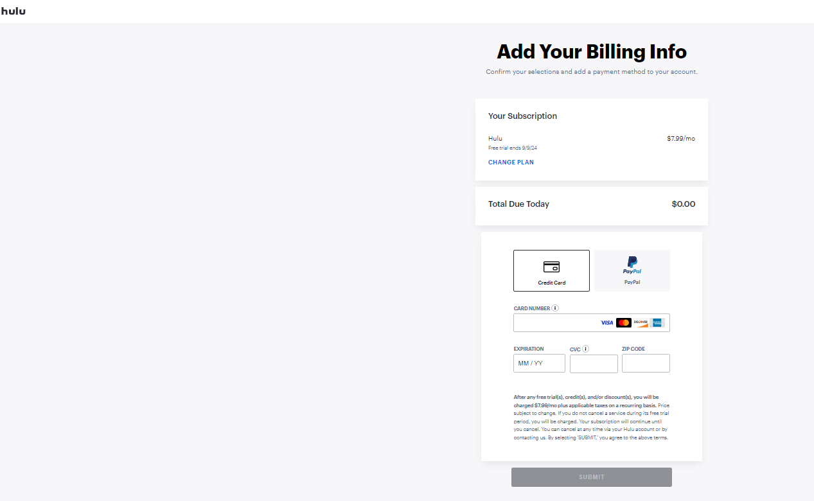This screenshot has height=501, width=814.
Task: Click the ZIP CODE entry field
Action: tap(646, 363)
